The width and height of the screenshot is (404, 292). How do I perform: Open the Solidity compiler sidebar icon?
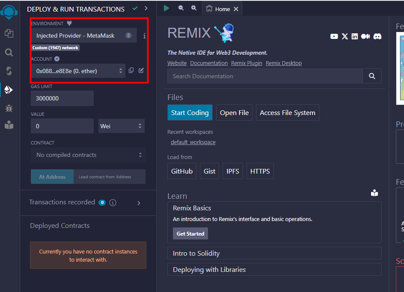(x=9, y=71)
